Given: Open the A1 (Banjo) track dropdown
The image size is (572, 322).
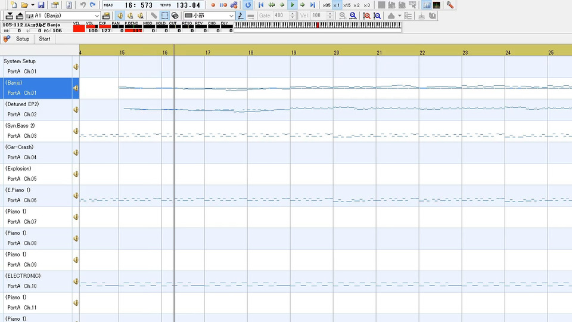Looking at the screenshot, I should coord(63,16).
